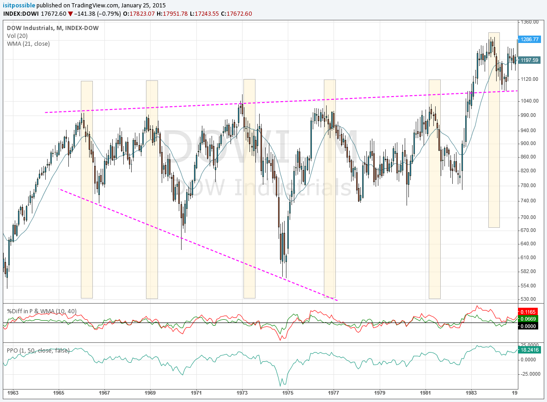Click the −141.38 (−0.79%) change value

pyautogui.click(x=97, y=13)
